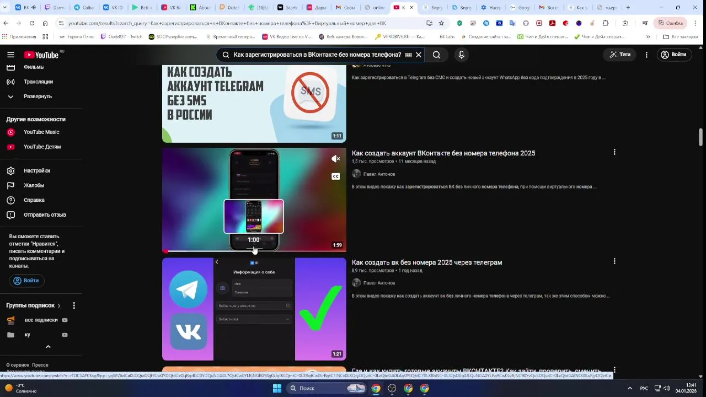Open Европа Плюс bookmark

point(76,37)
